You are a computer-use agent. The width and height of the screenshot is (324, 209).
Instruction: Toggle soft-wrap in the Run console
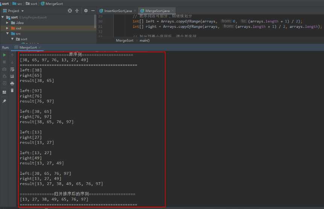[12, 69]
